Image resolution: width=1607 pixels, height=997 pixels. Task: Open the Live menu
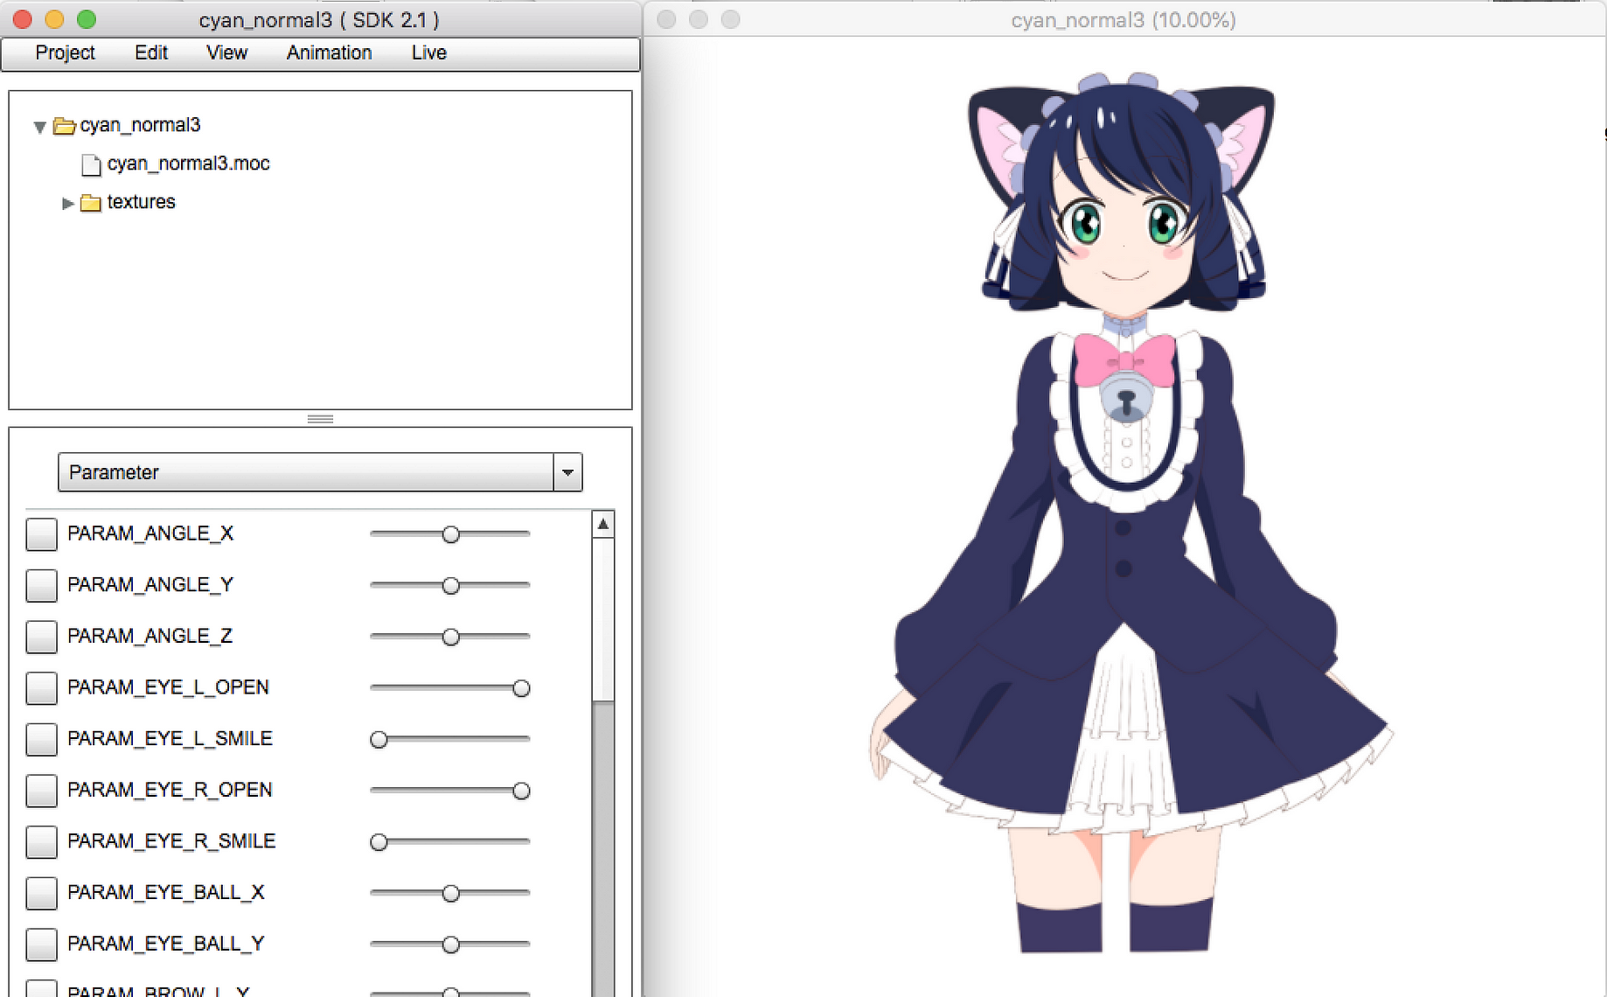429,52
